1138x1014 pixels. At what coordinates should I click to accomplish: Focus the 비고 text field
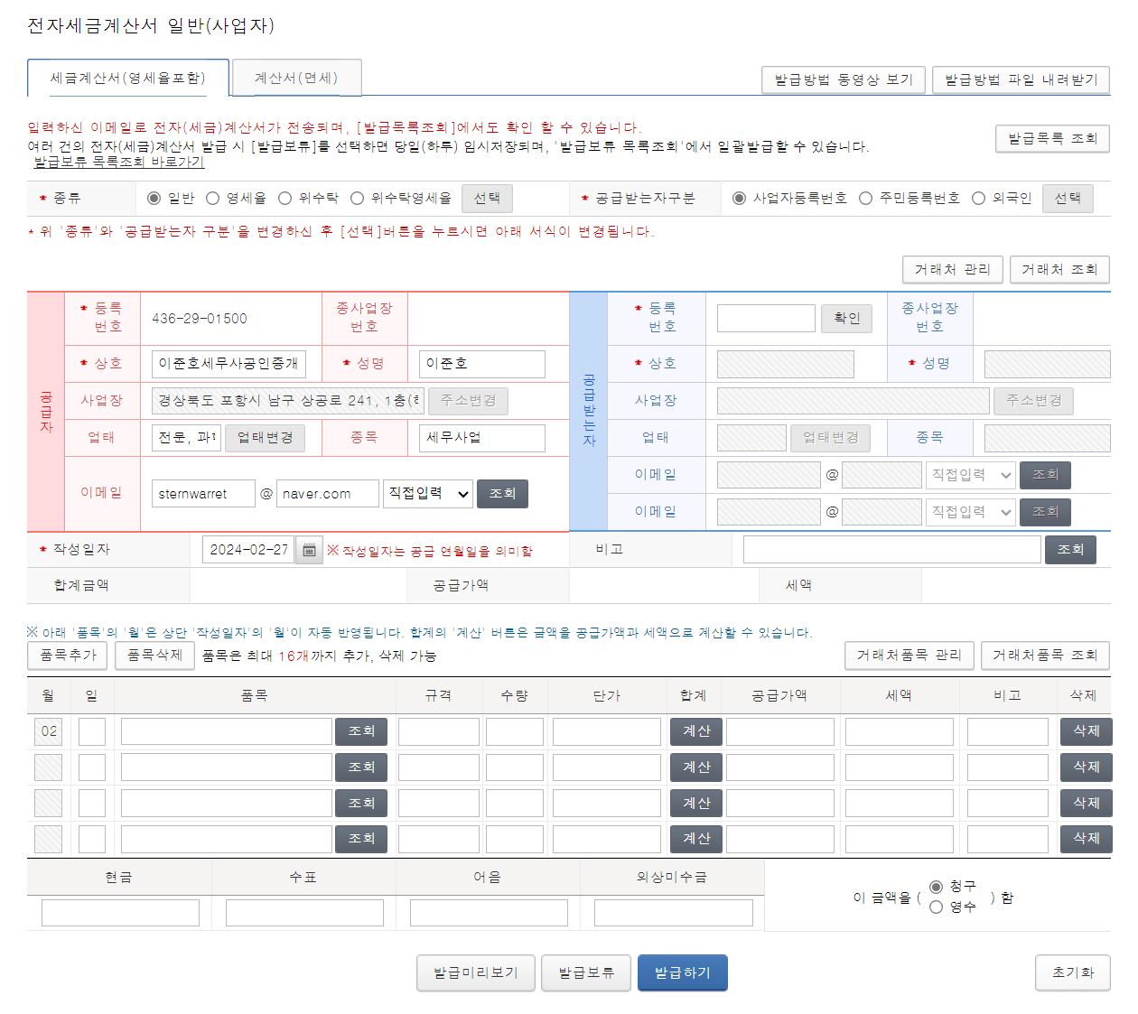tap(892, 550)
